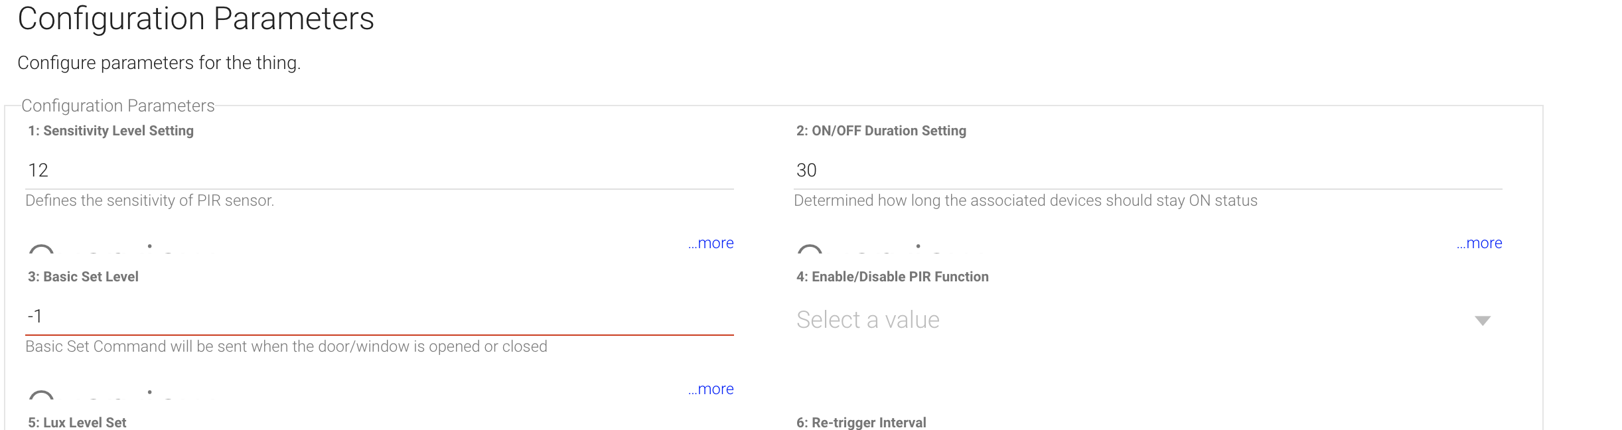Click the '5: Lux Level Set' label
This screenshot has height=430, width=1622.
(x=77, y=422)
